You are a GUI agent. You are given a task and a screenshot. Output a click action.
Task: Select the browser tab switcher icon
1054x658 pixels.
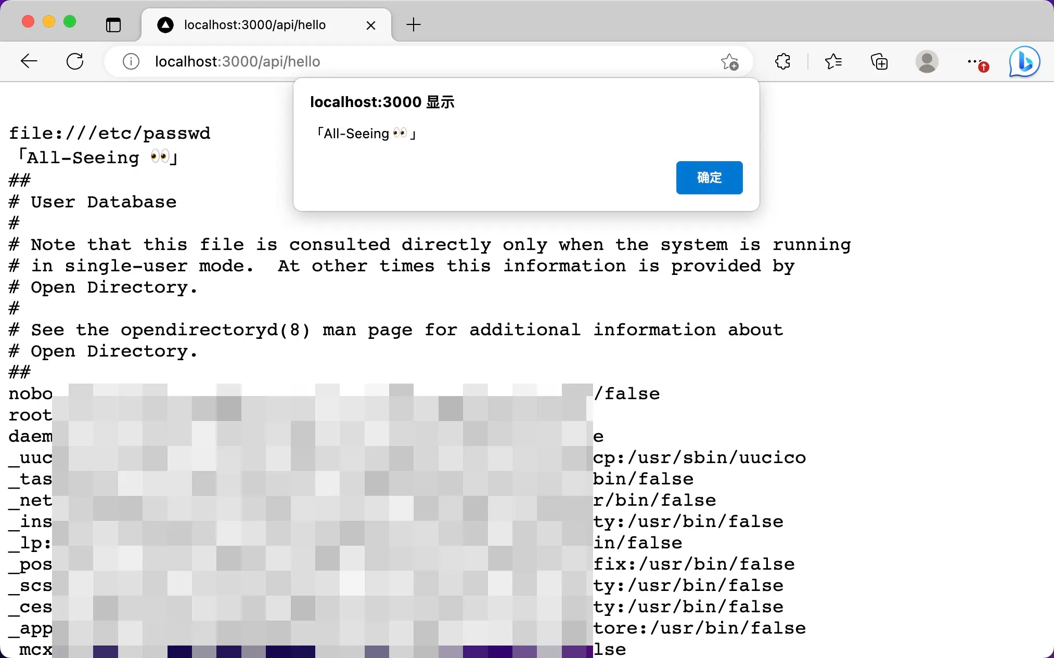(114, 25)
